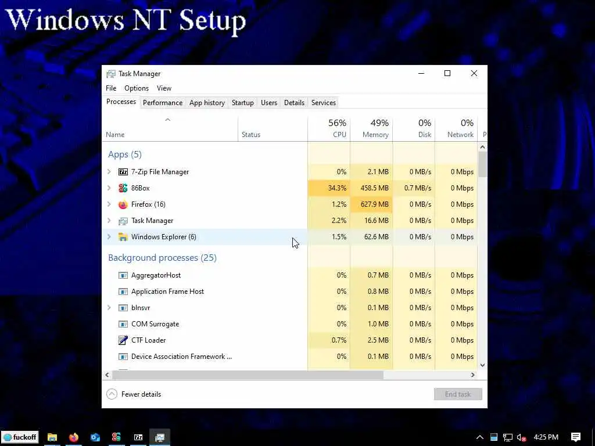Click the AggregatorHost process icon
Viewport: 595px width, 446px height.
pos(123,275)
